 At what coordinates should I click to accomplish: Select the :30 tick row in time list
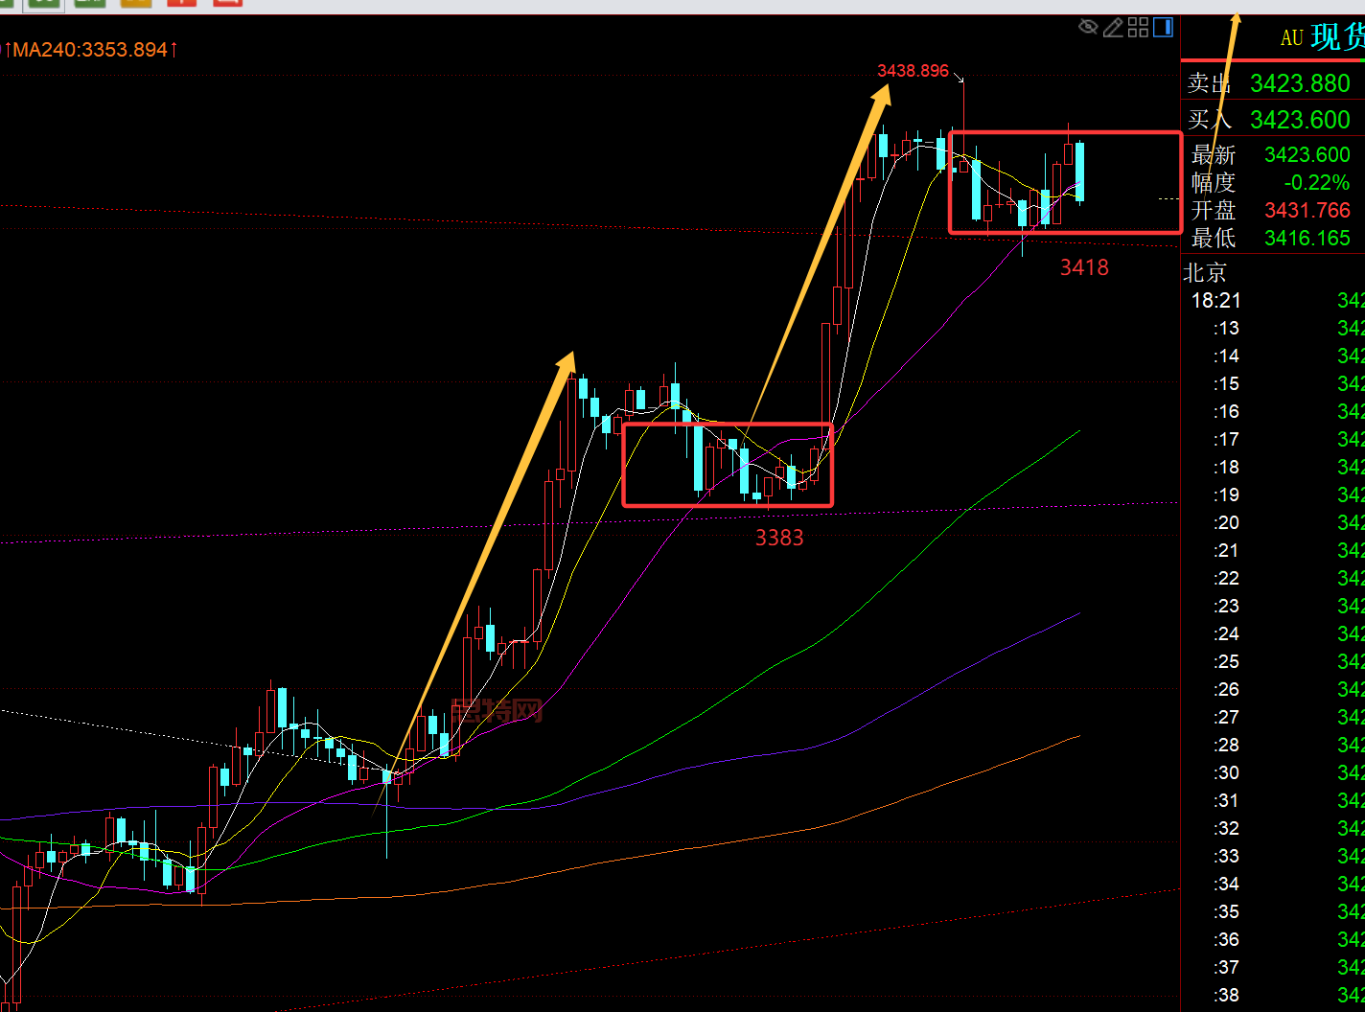[x=1273, y=772]
